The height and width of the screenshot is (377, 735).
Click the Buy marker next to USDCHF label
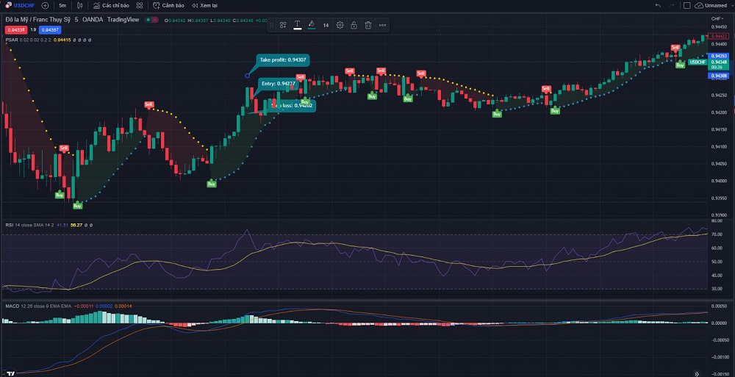coord(680,65)
